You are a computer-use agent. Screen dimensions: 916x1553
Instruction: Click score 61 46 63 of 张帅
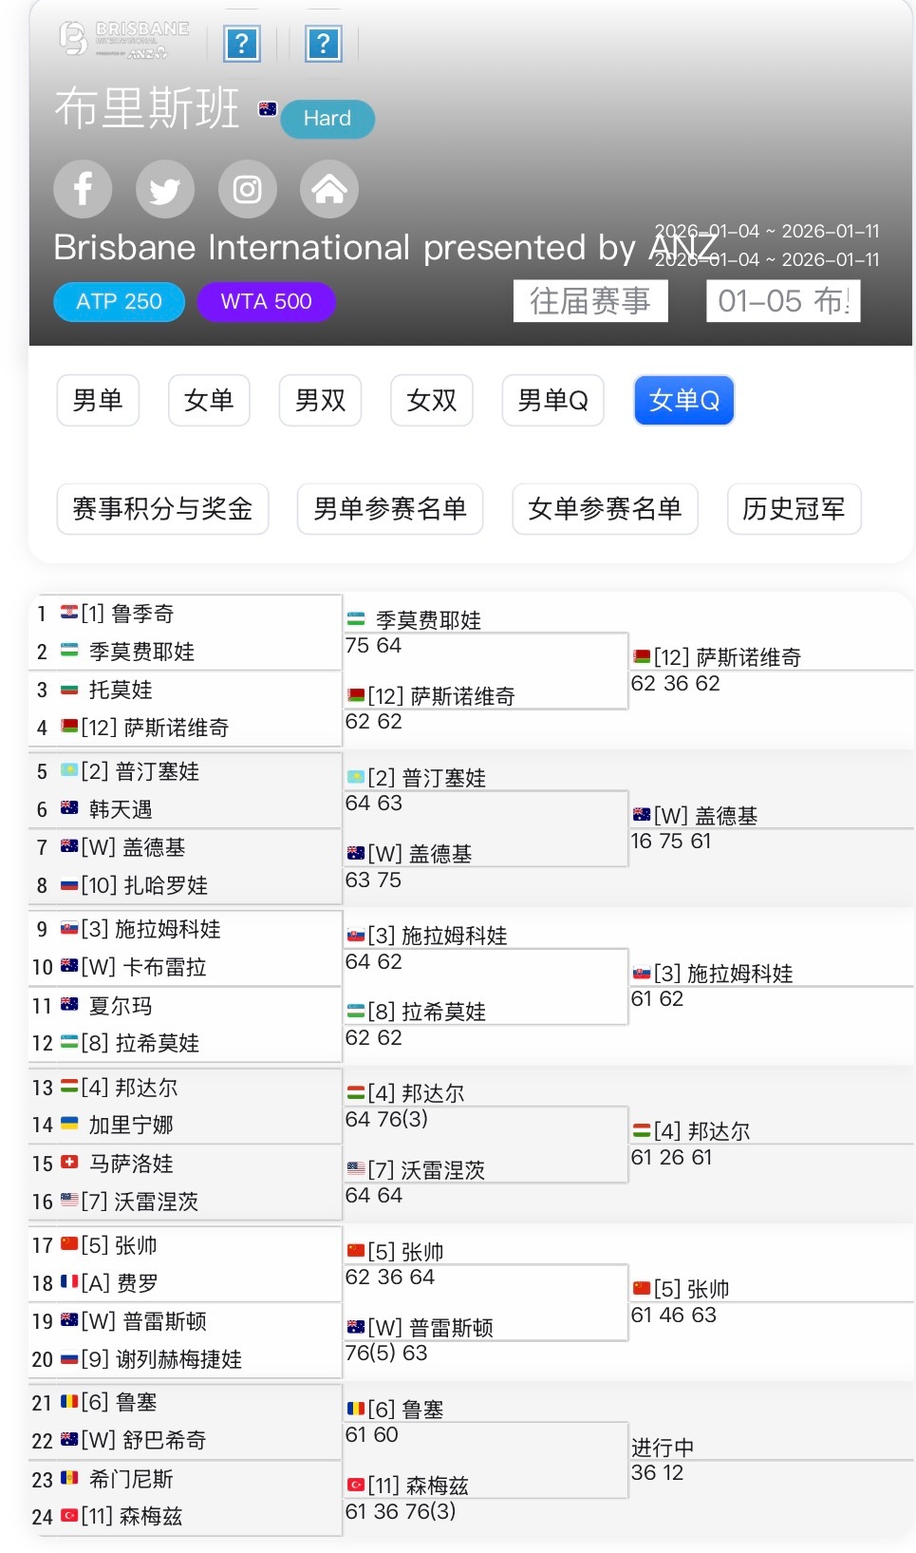point(674,1316)
